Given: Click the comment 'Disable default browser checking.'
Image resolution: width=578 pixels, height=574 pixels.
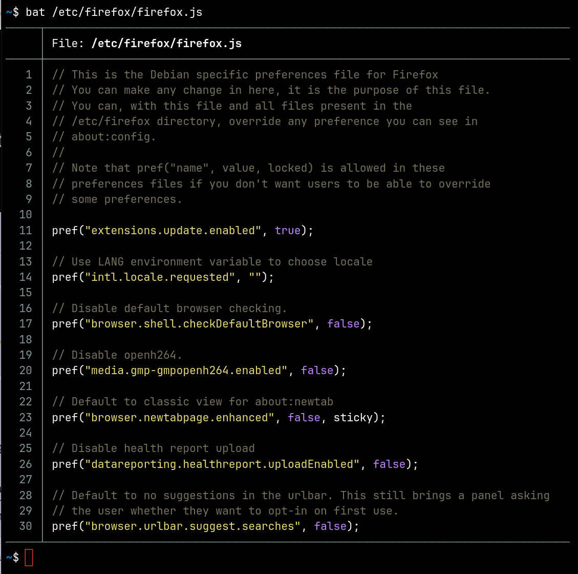Looking at the screenshot, I should click(179, 309).
